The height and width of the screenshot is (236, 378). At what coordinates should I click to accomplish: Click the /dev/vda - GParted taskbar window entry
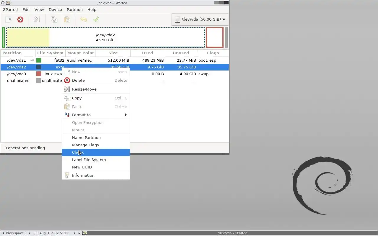(232, 233)
